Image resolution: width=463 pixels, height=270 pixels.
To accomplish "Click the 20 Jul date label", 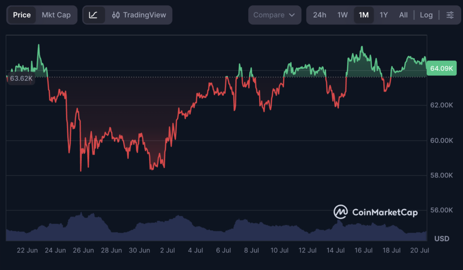I will [420, 250].
